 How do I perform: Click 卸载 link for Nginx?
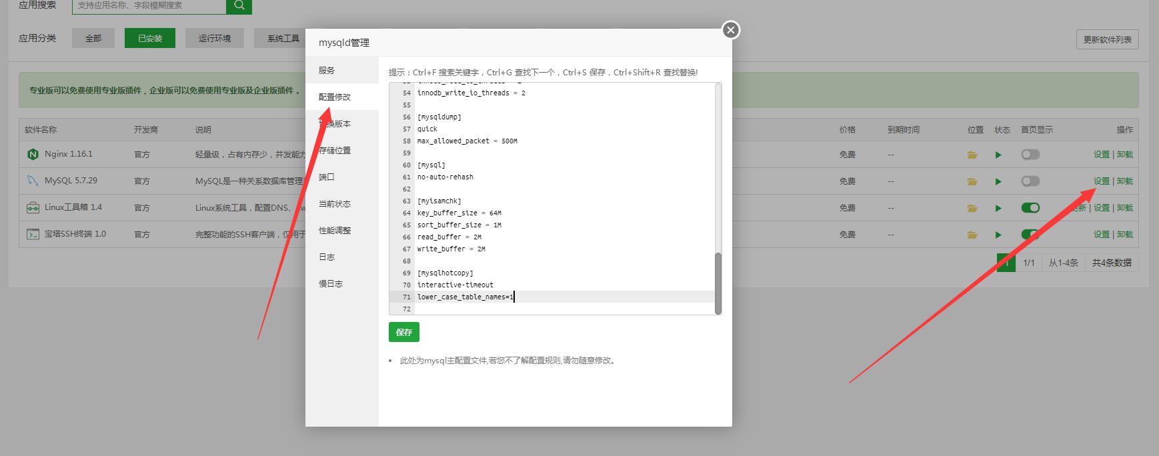coord(1125,155)
